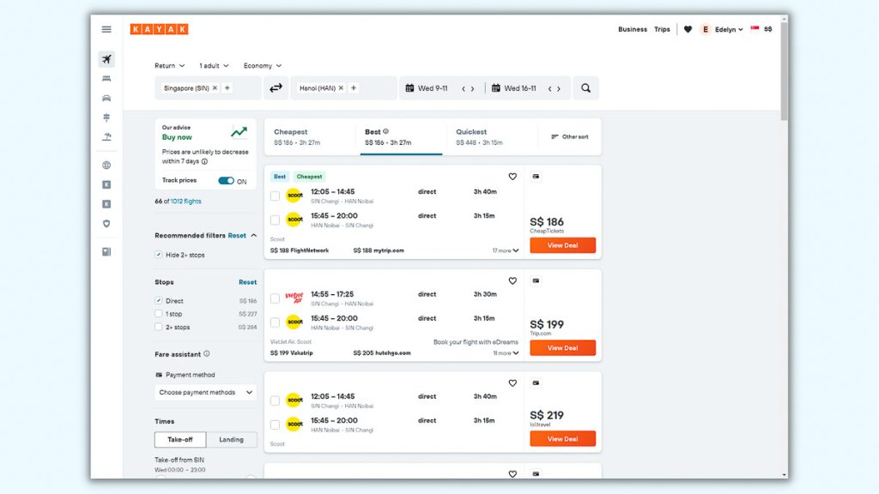
Task: Open Trips in the header
Action: (662, 29)
